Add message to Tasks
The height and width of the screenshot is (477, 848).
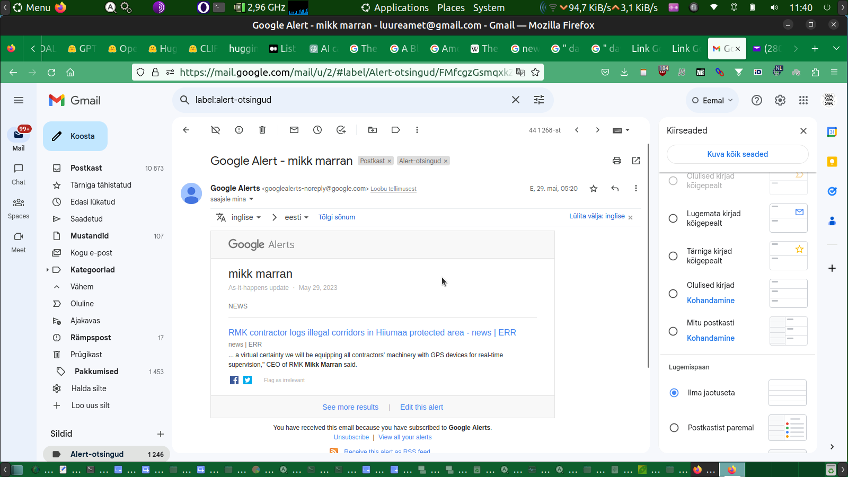(x=341, y=130)
